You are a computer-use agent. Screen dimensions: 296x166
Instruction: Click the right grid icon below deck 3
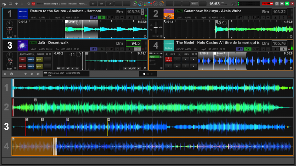(x=38, y=74)
